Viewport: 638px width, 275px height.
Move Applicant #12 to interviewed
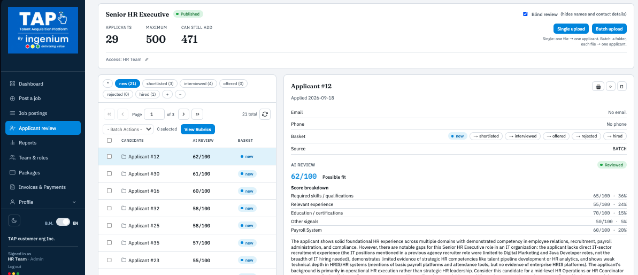pyautogui.click(x=523, y=136)
